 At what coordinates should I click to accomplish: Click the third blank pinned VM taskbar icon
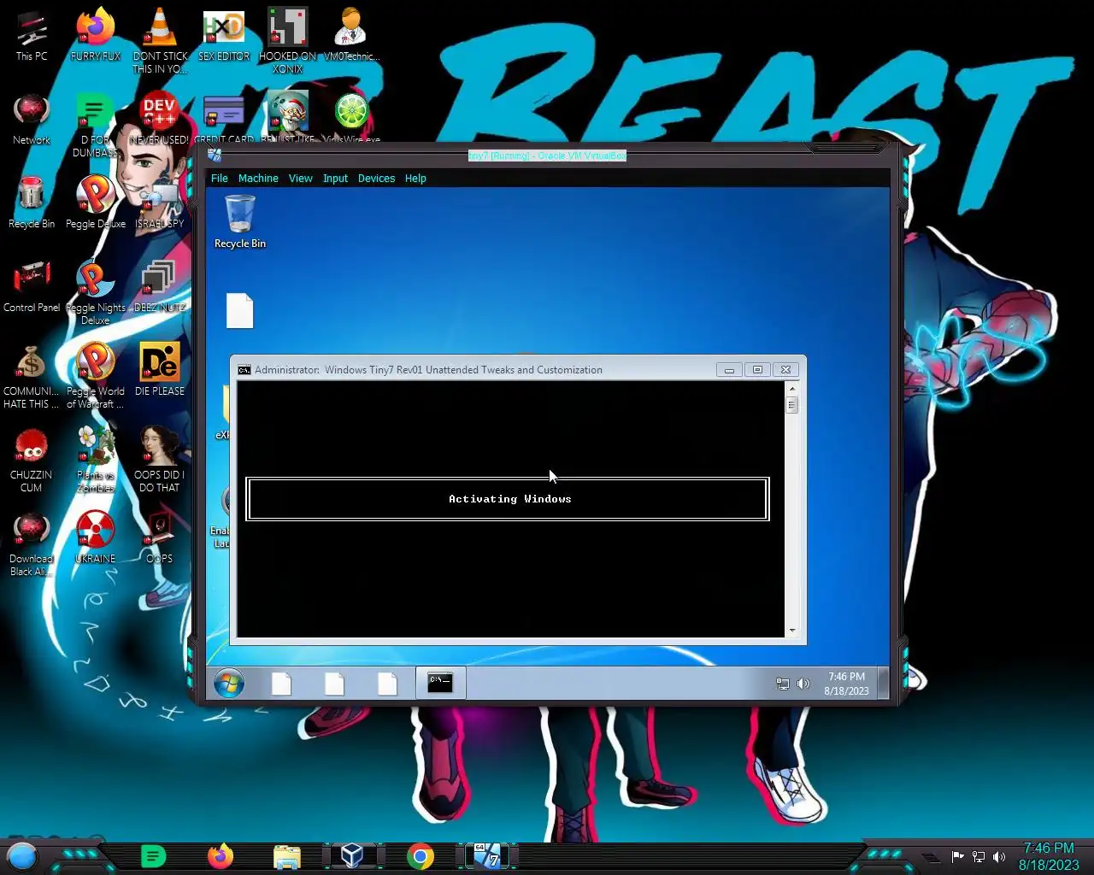coord(387,684)
